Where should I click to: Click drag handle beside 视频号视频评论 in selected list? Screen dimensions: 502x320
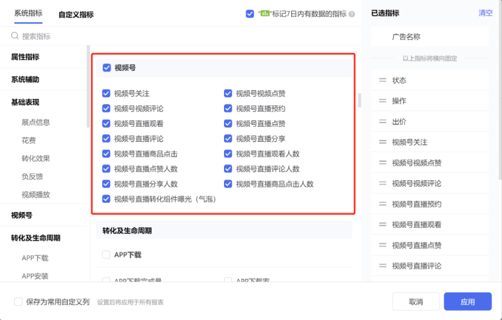(383, 183)
